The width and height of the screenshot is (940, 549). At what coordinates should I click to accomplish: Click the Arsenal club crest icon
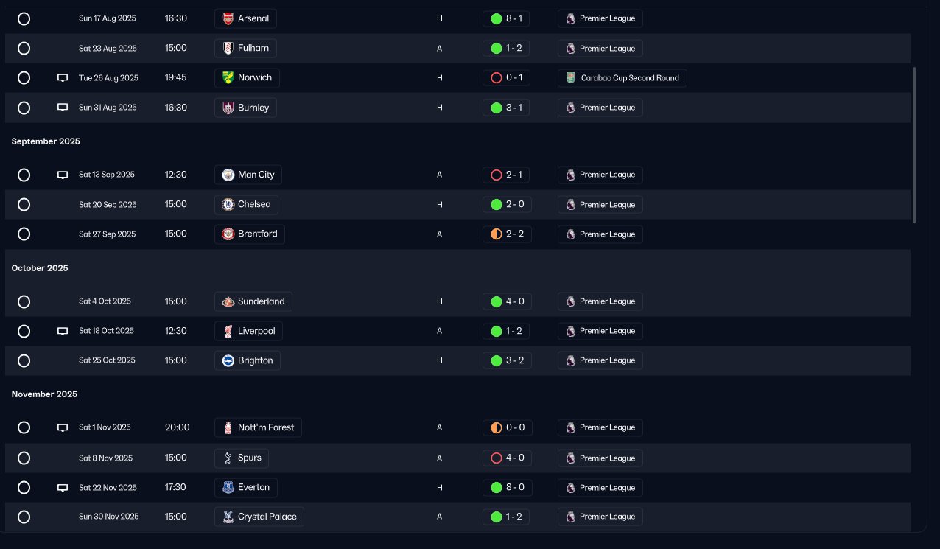(228, 18)
